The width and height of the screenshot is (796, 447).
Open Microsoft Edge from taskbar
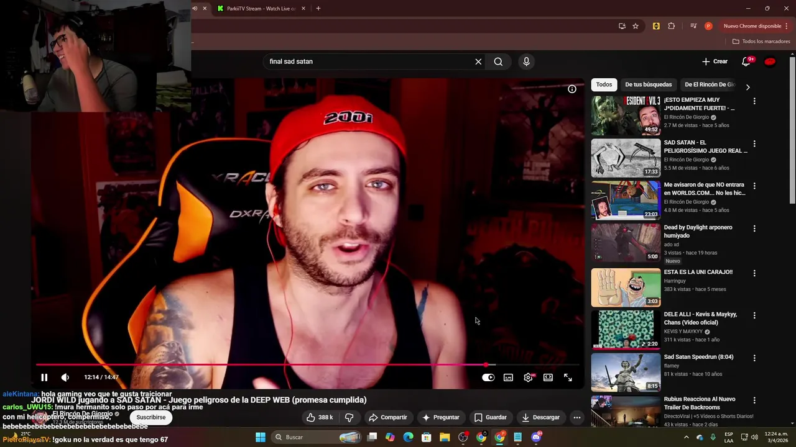tap(408, 437)
